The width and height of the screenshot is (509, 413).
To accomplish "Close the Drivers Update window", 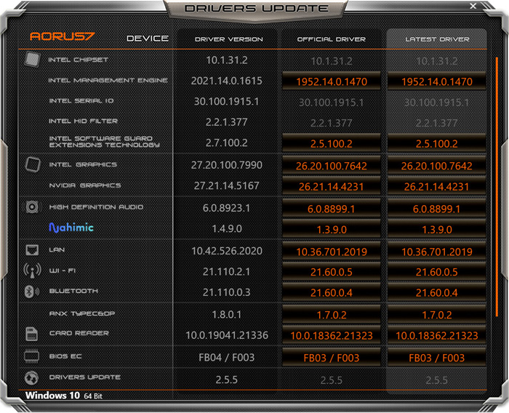I will [473, 6].
